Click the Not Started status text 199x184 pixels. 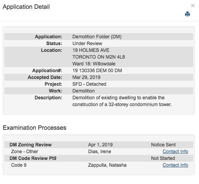point(163,158)
